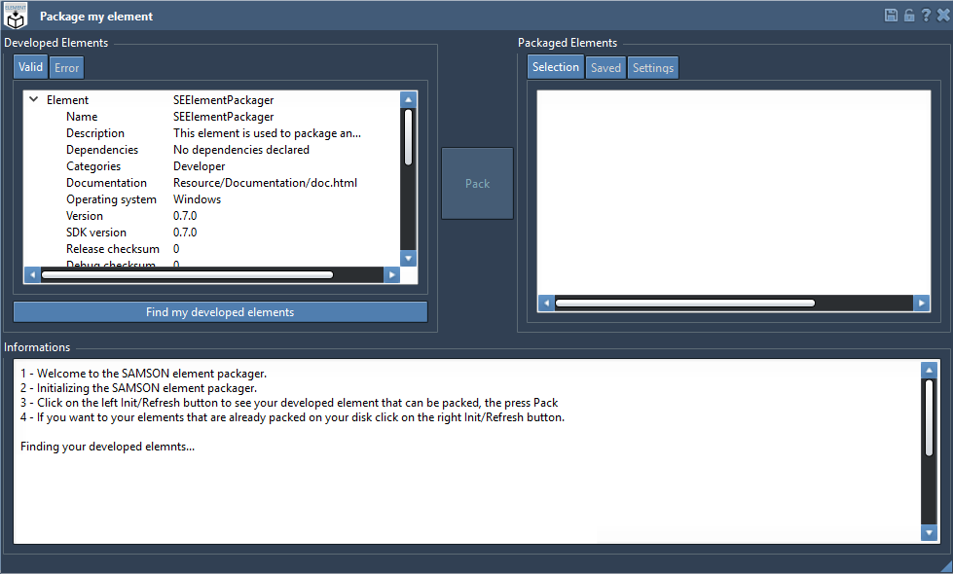Select the Valid tab
Image resolution: width=953 pixels, height=574 pixels.
click(x=30, y=67)
